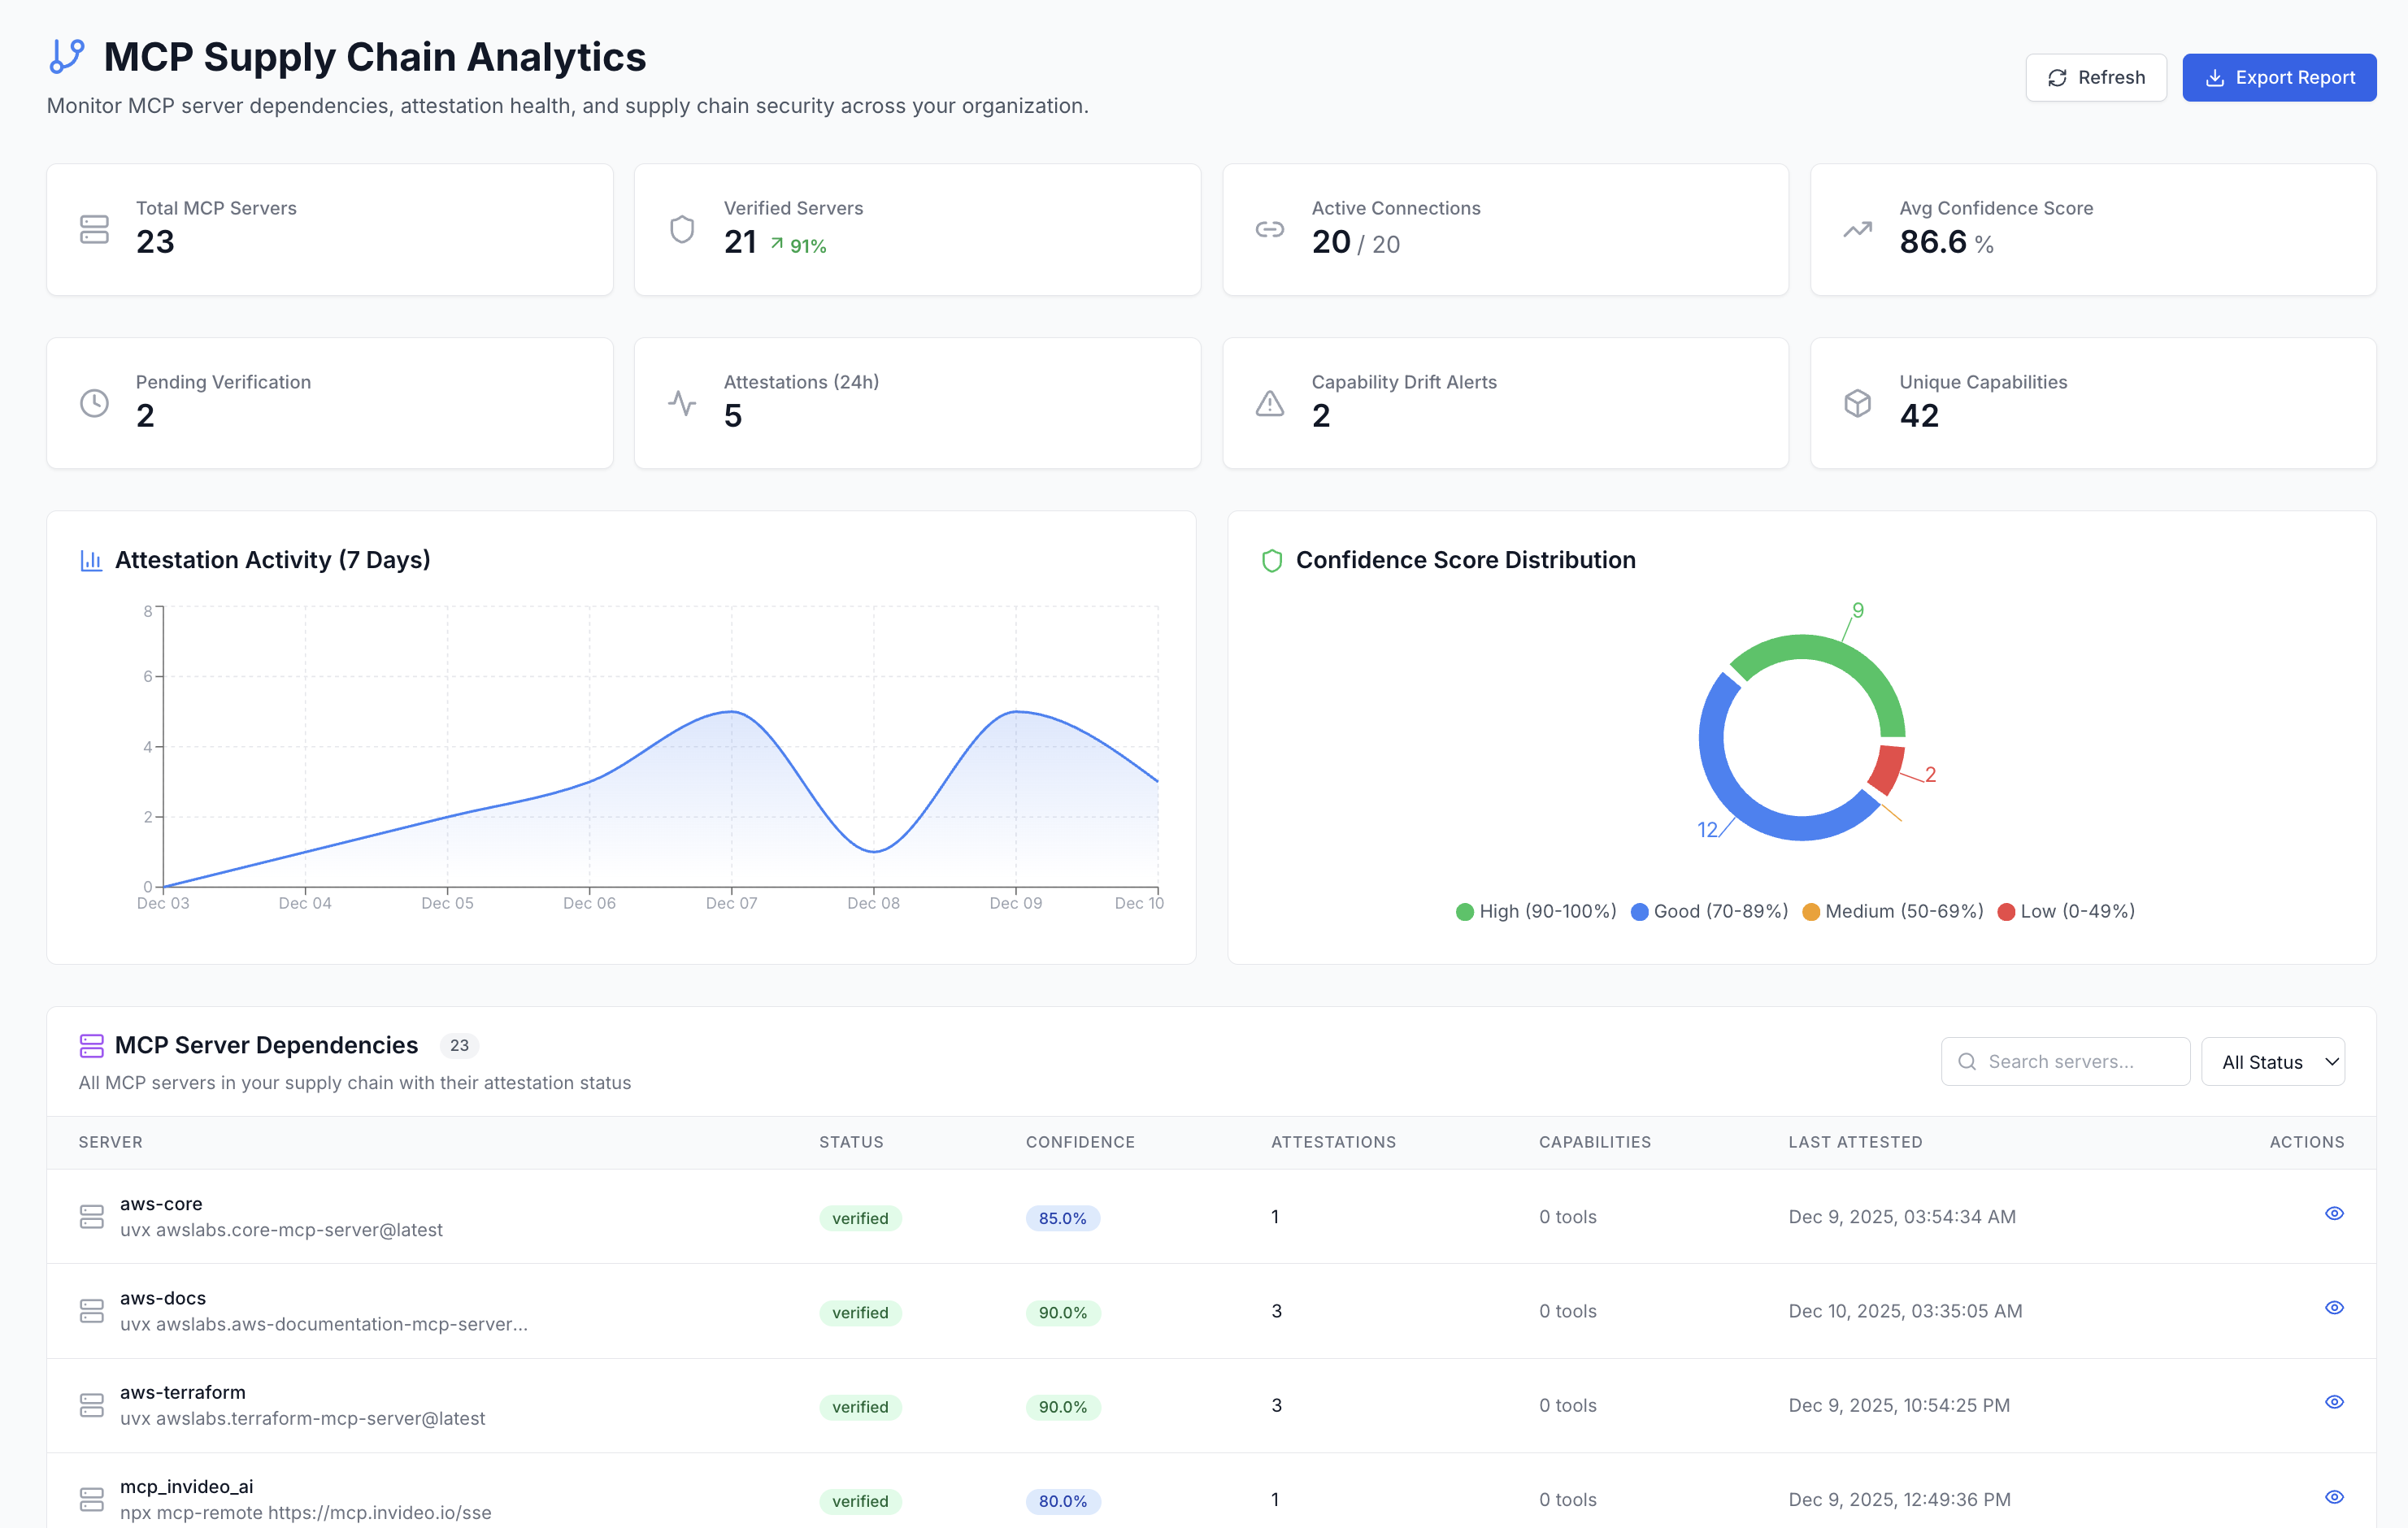This screenshot has width=2408, height=1528.
Task: Open the All Status filter dropdown
Action: (2273, 1061)
